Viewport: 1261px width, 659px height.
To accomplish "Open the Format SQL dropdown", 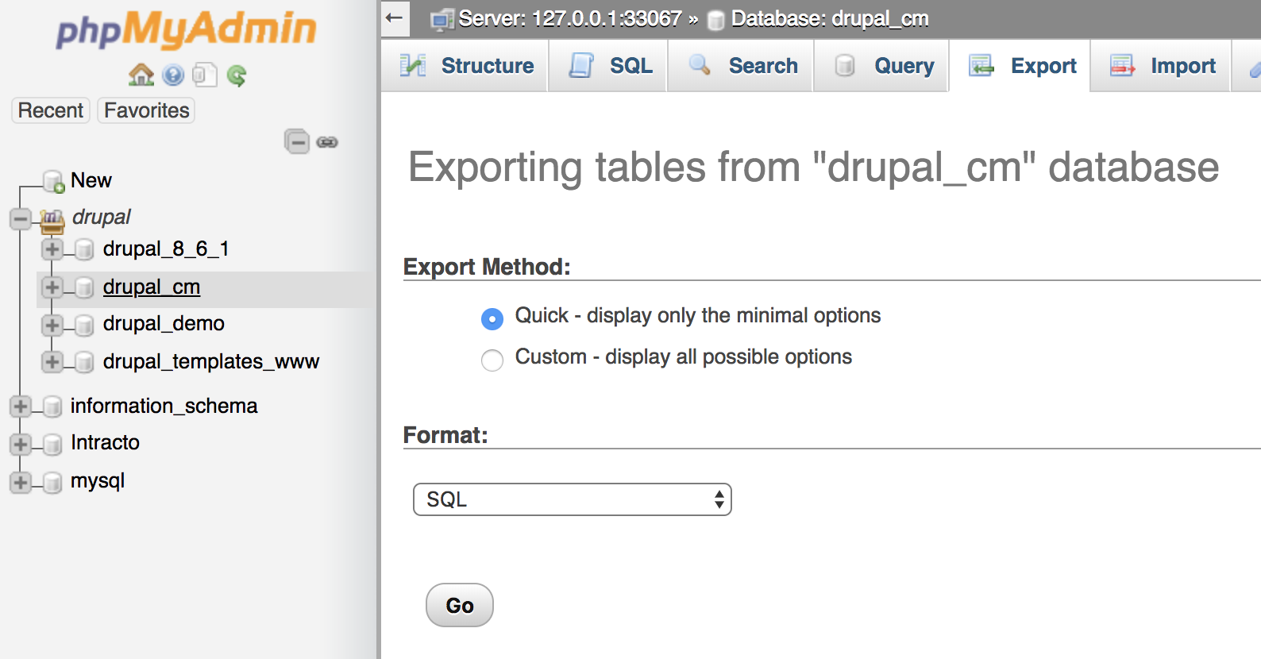I will 573,499.
